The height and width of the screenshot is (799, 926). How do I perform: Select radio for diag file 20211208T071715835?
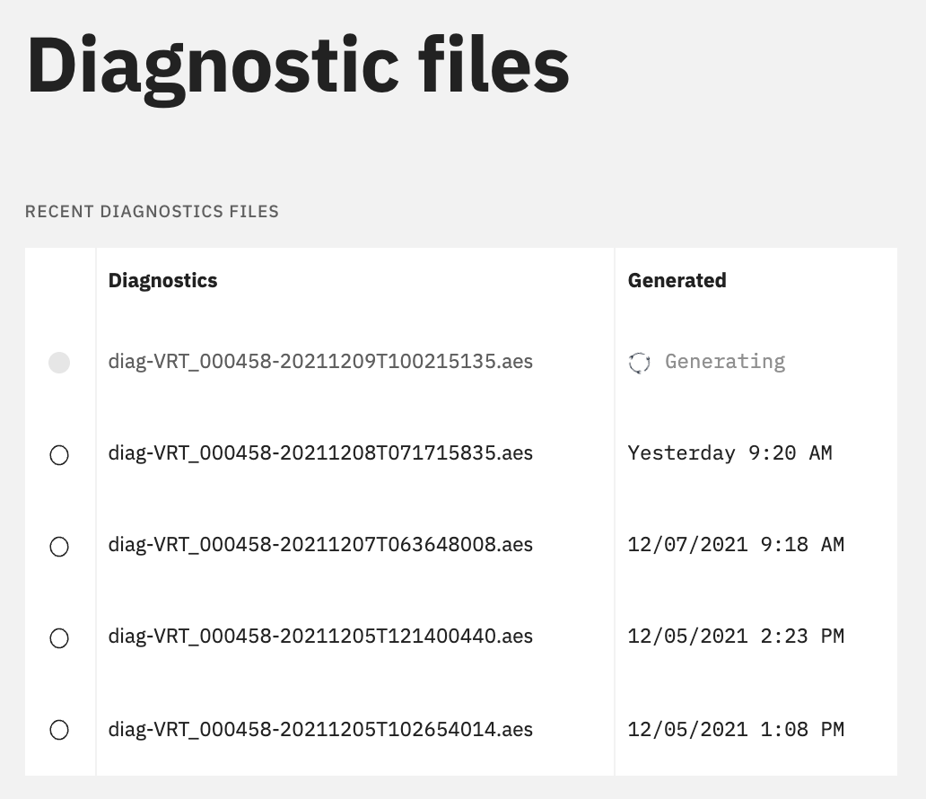tap(59, 455)
